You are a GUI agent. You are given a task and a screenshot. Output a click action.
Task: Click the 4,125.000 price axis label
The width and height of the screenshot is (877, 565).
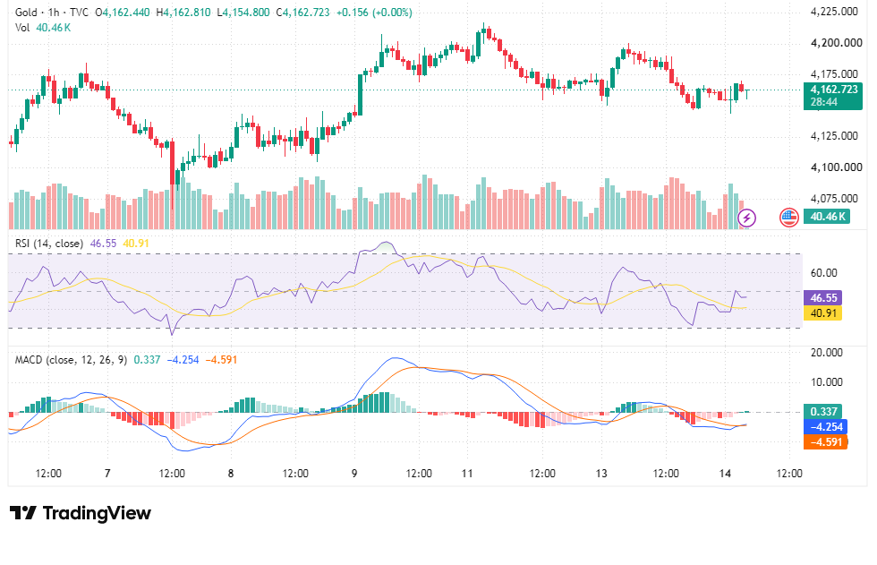(x=834, y=136)
